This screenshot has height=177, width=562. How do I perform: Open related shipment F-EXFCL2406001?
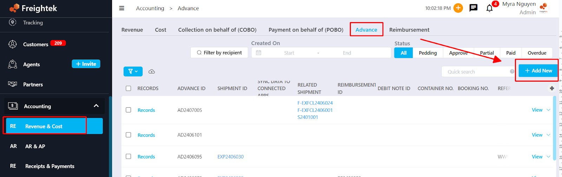(x=315, y=110)
